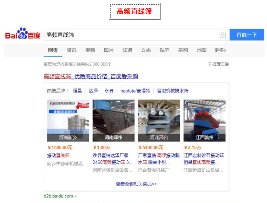This screenshot has height=203, width=267.
Task: Click in the search input field
Action: pyautogui.click(x=131, y=35)
